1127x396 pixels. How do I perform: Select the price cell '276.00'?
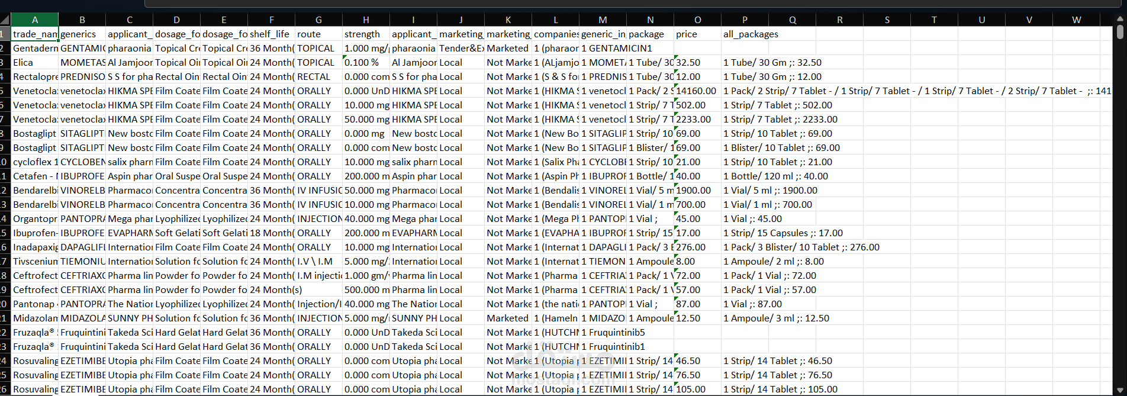[698, 247]
